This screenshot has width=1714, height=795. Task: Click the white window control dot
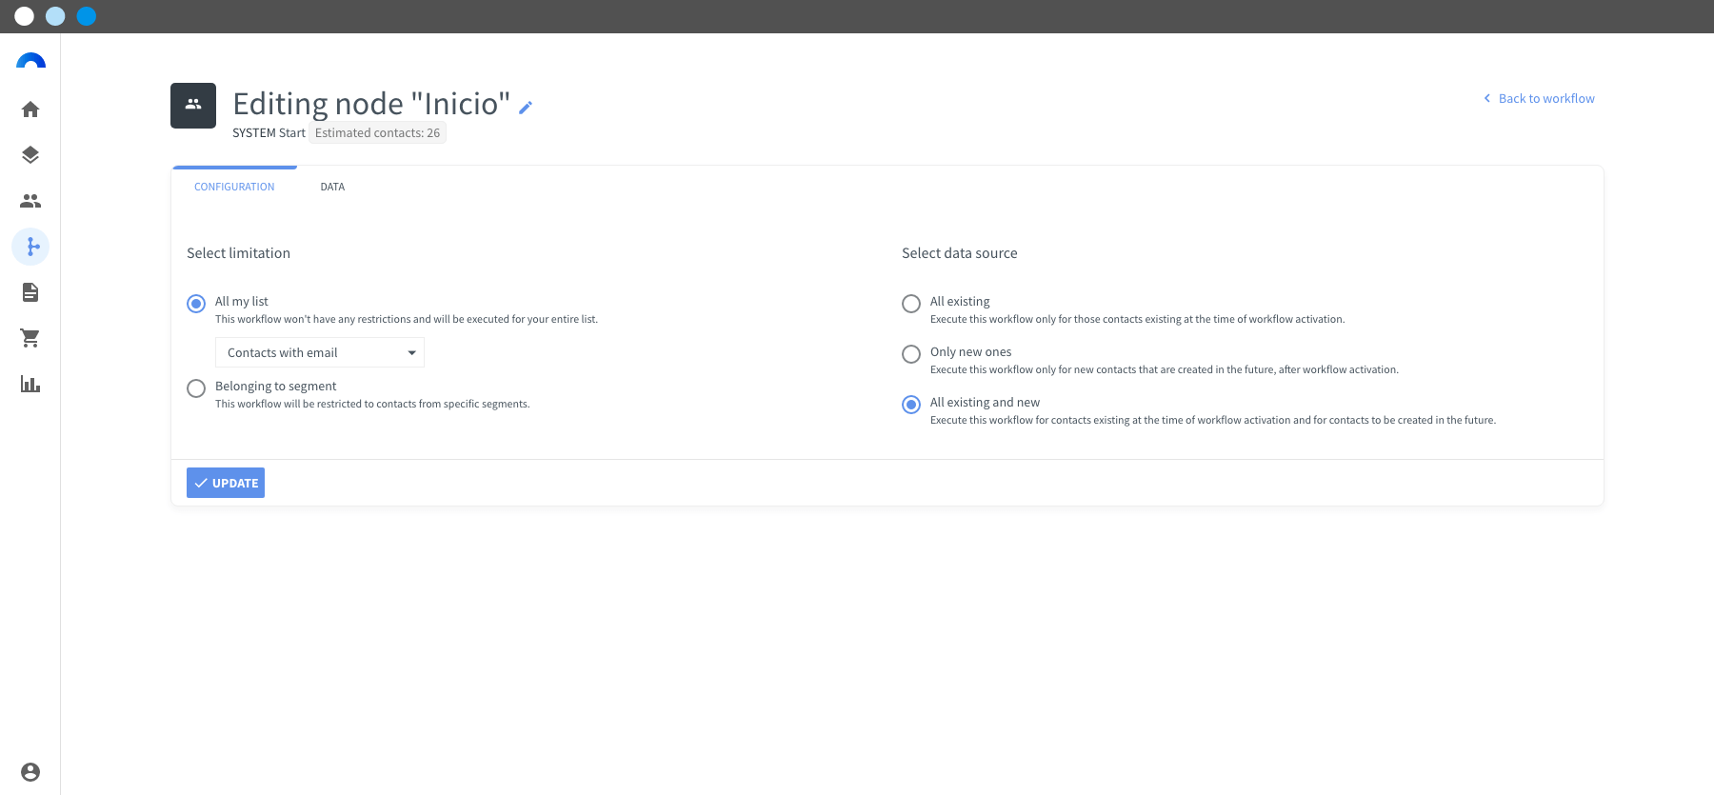pyautogui.click(x=25, y=16)
